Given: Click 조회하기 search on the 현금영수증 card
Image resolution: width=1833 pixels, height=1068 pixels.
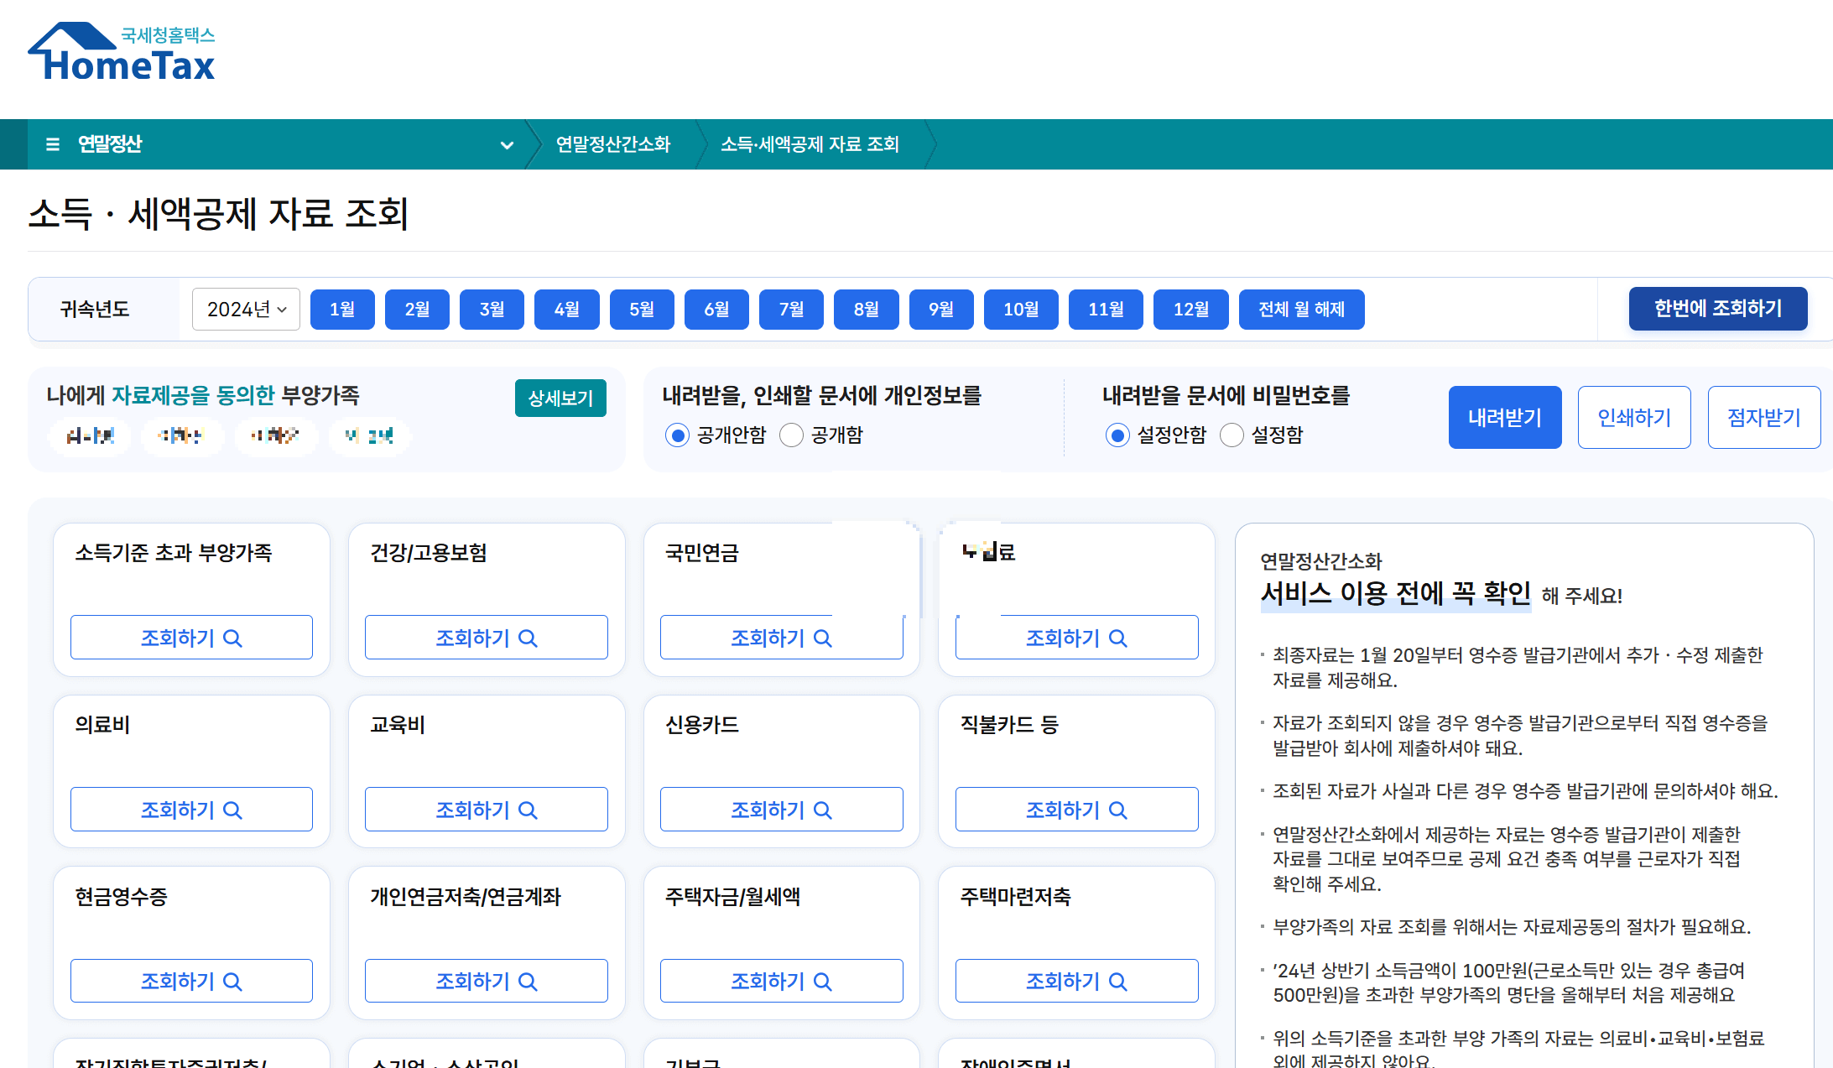Looking at the screenshot, I should click(191, 980).
